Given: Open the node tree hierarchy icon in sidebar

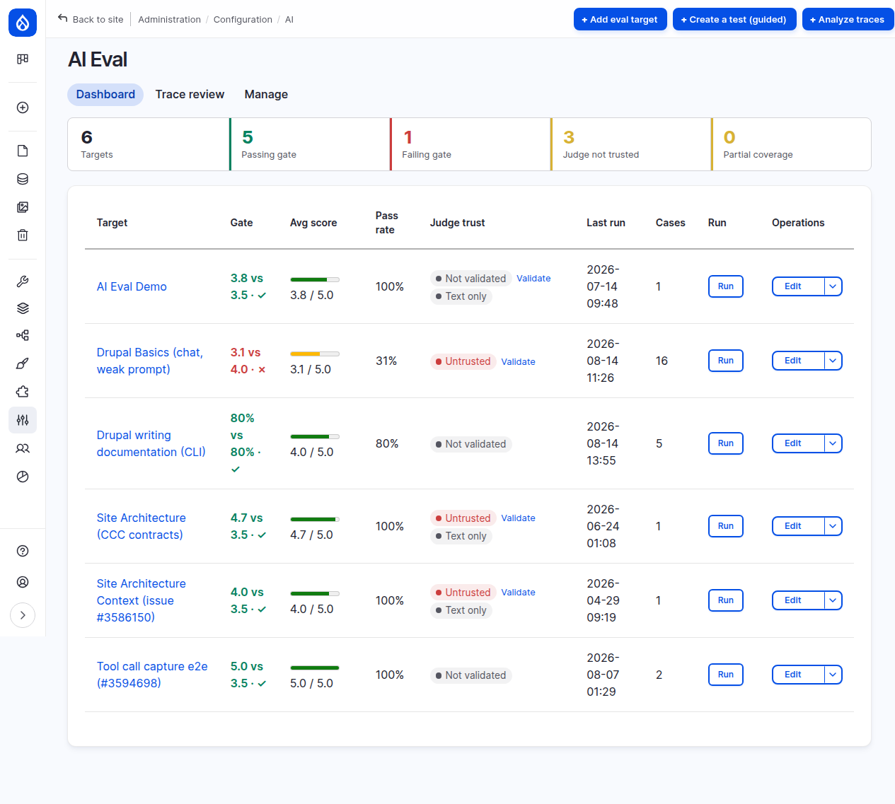Looking at the screenshot, I should tap(23, 335).
